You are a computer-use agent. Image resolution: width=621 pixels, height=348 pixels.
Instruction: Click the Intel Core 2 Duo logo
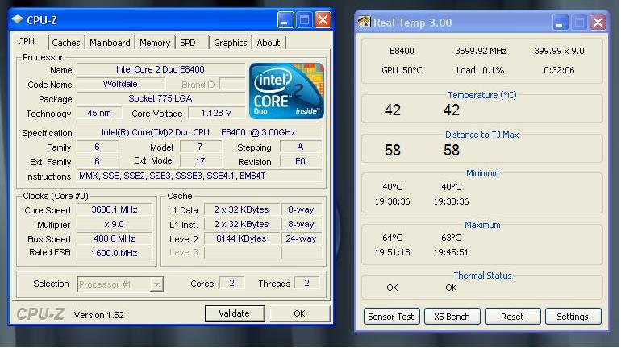tap(287, 91)
